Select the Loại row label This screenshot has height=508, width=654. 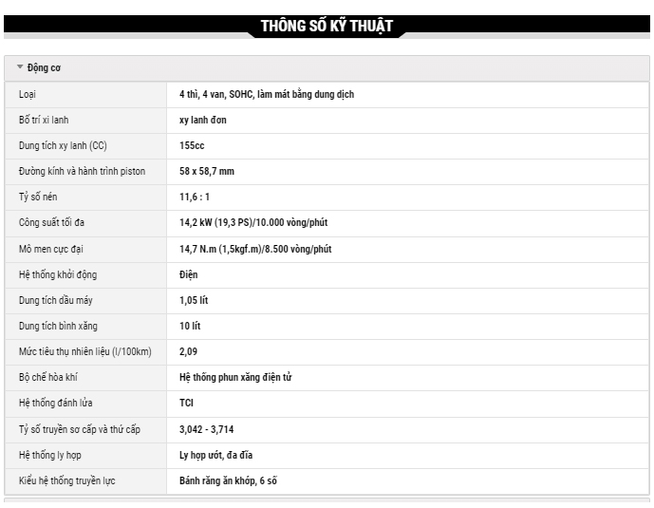(28, 95)
